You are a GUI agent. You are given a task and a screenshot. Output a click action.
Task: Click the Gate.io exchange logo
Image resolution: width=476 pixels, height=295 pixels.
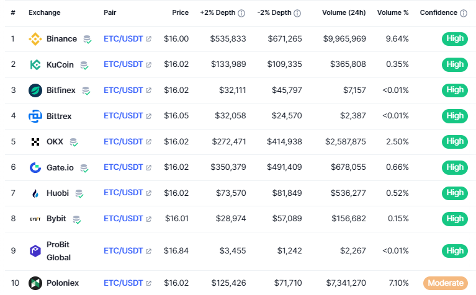point(35,167)
